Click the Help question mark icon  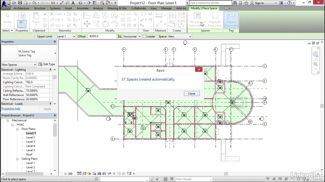tap(289, 3)
